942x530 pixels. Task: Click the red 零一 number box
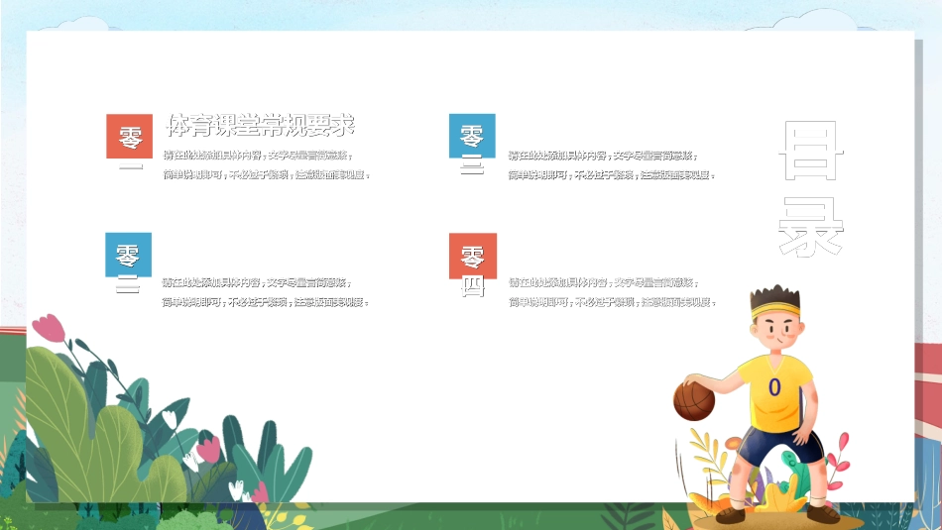129,137
